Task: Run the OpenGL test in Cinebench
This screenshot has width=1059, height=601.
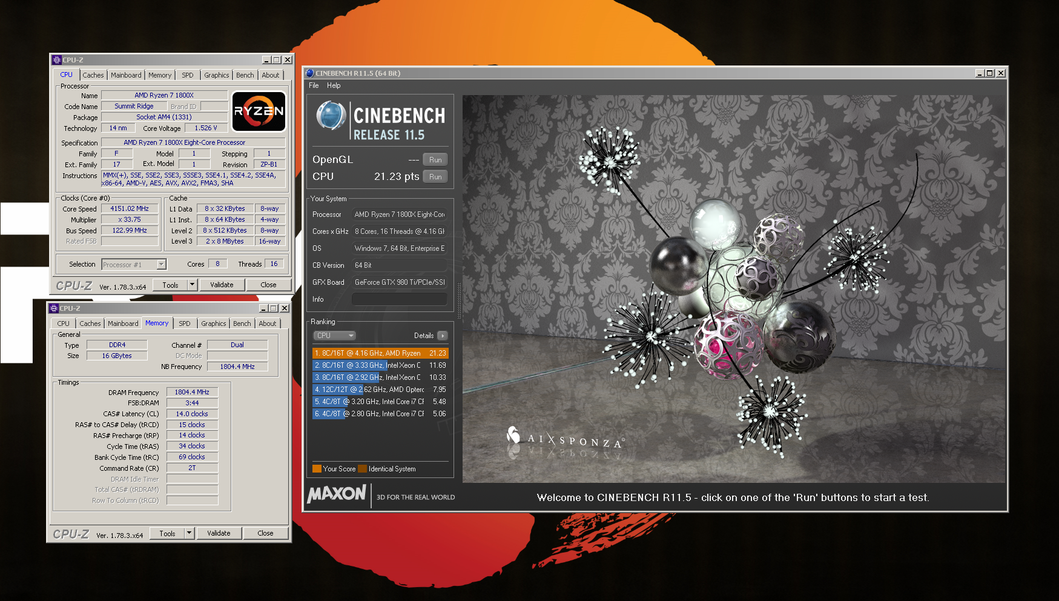Action: 435,160
